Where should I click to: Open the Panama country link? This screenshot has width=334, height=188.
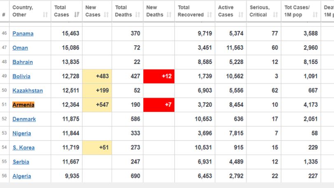tap(23, 33)
